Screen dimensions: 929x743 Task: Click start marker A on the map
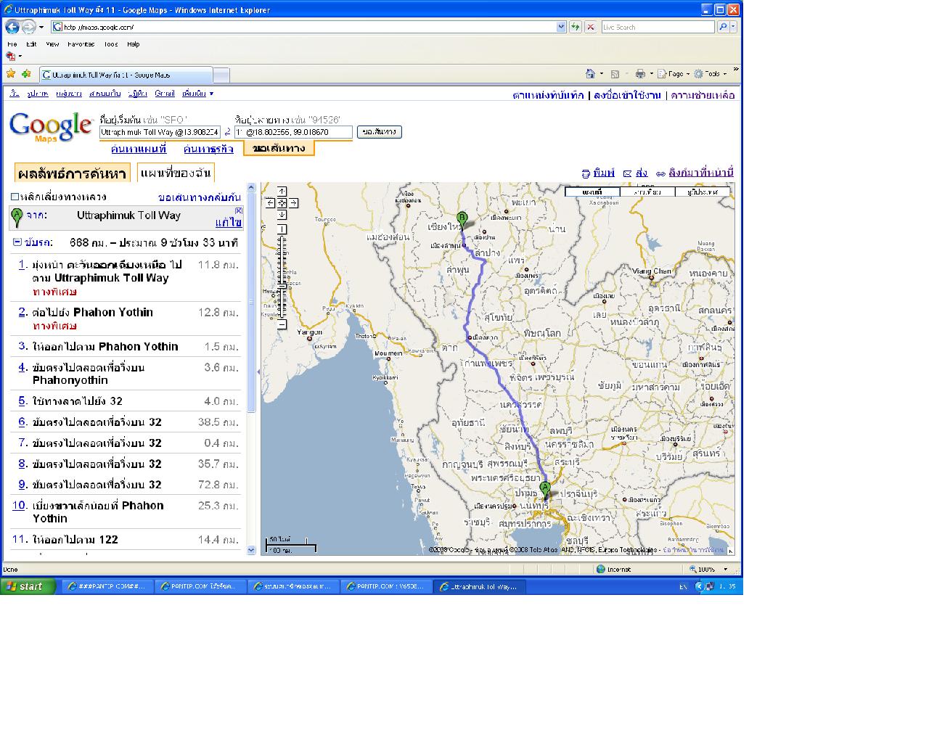click(545, 489)
